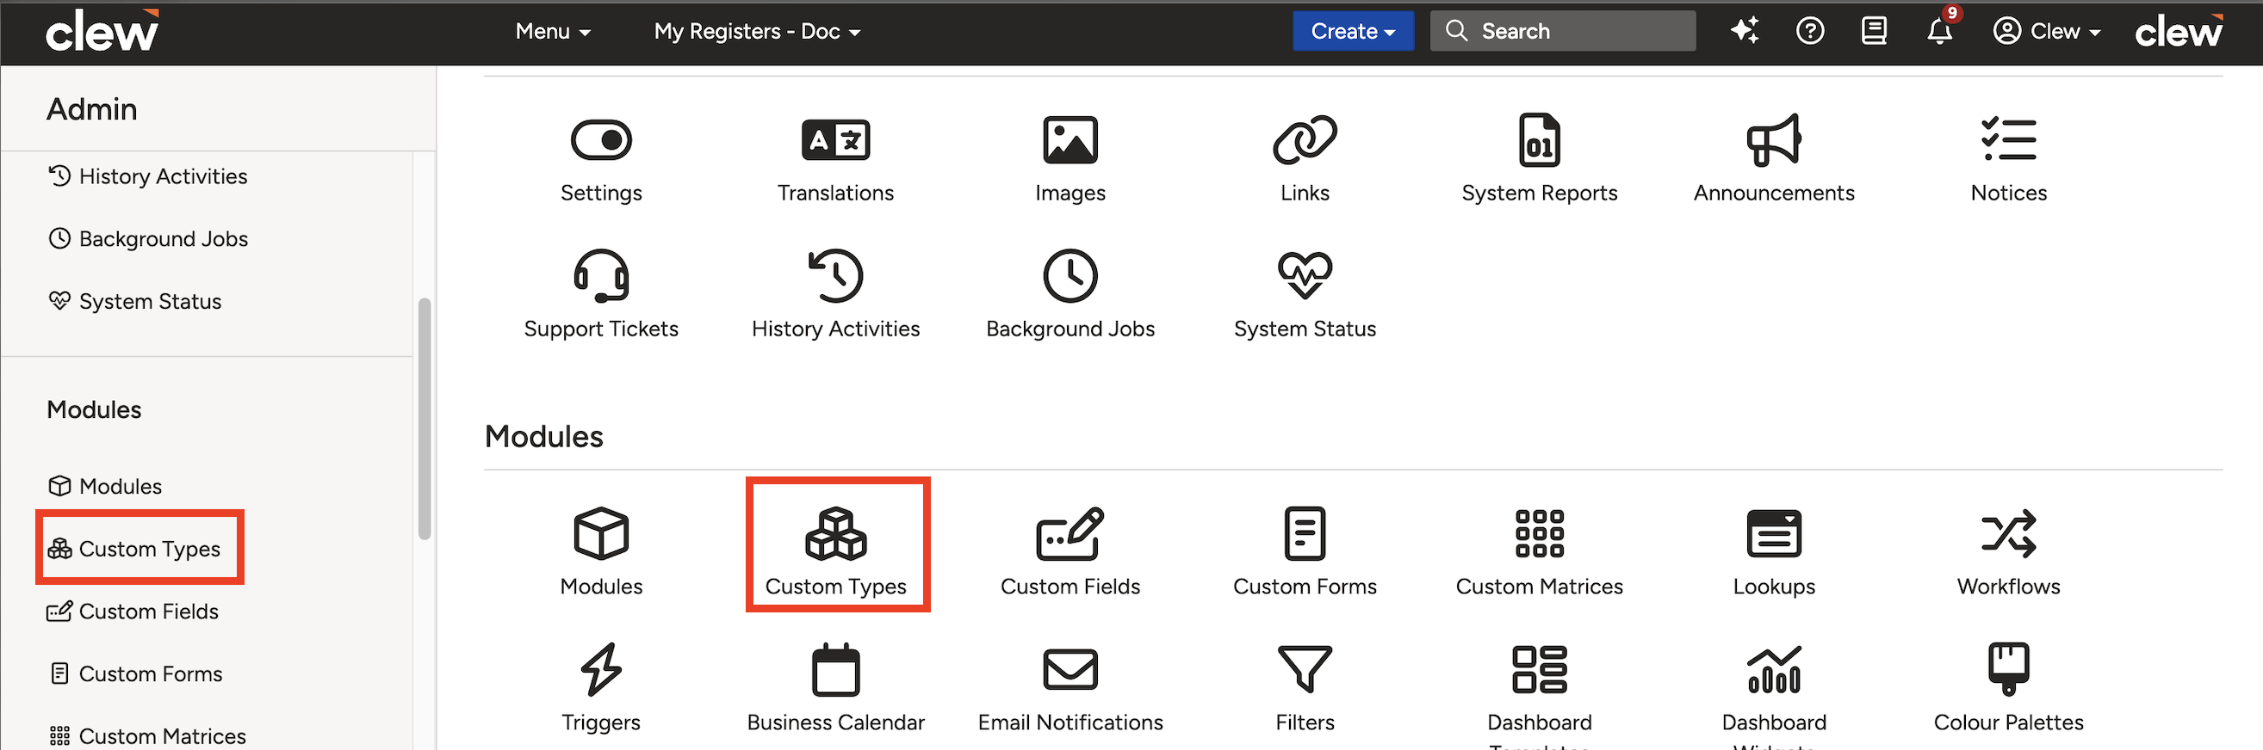This screenshot has width=2263, height=750.
Task: Open the Workflows shuffle icon
Action: [x=2008, y=533]
